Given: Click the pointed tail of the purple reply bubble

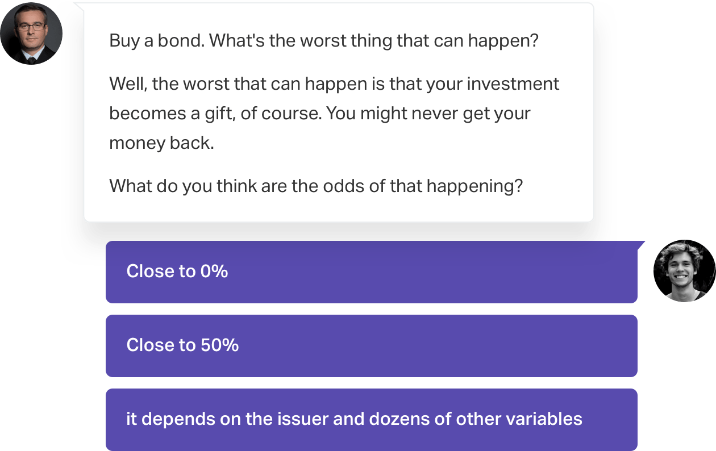Looking at the screenshot, I should click(x=640, y=245).
